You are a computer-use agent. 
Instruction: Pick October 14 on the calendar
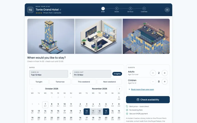click(x=45, y=112)
